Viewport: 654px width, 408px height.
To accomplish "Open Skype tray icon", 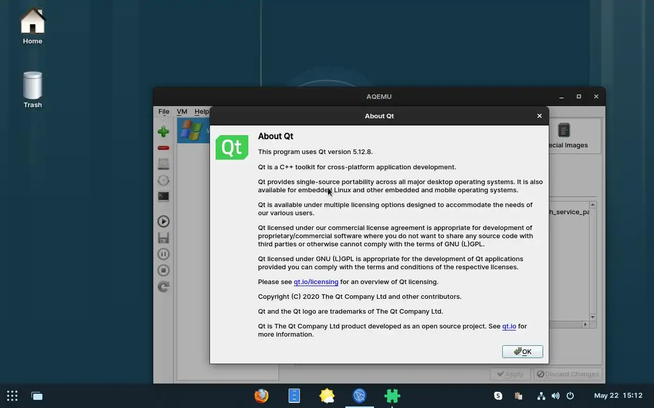I will (498, 396).
